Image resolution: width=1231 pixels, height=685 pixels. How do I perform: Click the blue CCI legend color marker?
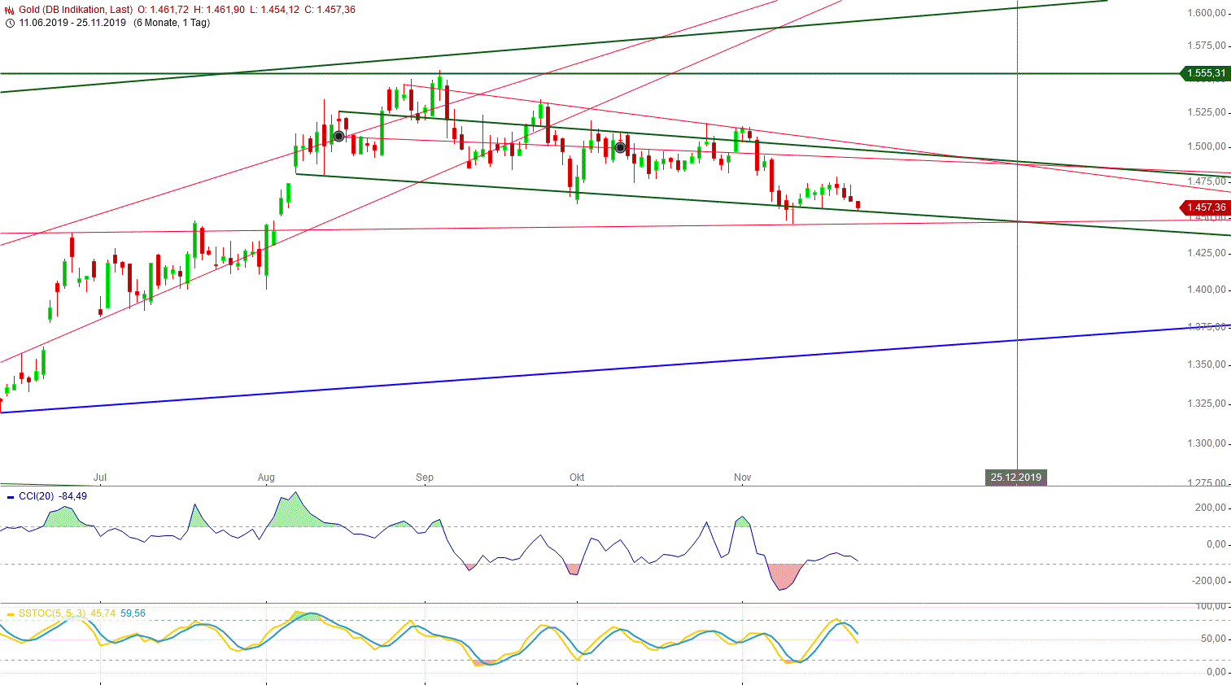pos(10,497)
